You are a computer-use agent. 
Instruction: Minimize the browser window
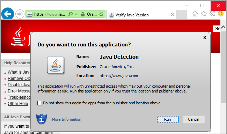186,6
